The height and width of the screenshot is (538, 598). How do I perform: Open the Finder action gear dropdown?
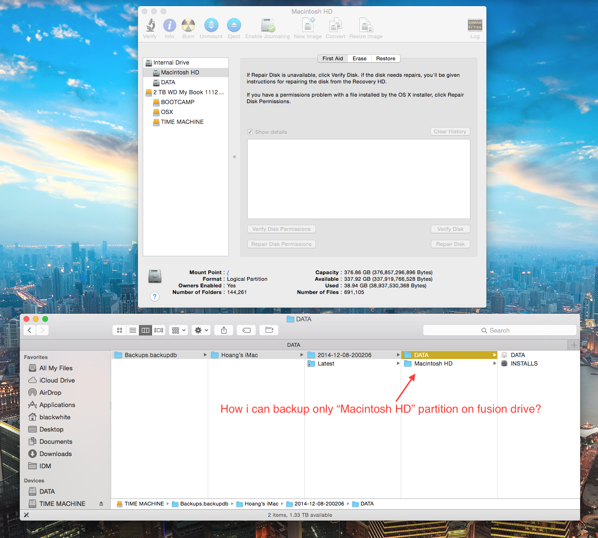202,330
